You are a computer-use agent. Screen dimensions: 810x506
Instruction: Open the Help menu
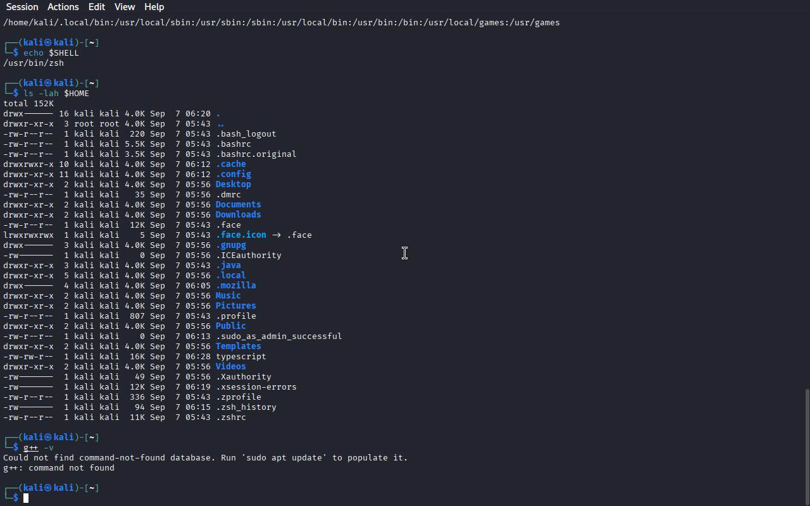pyautogui.click(x=154, y=7)
